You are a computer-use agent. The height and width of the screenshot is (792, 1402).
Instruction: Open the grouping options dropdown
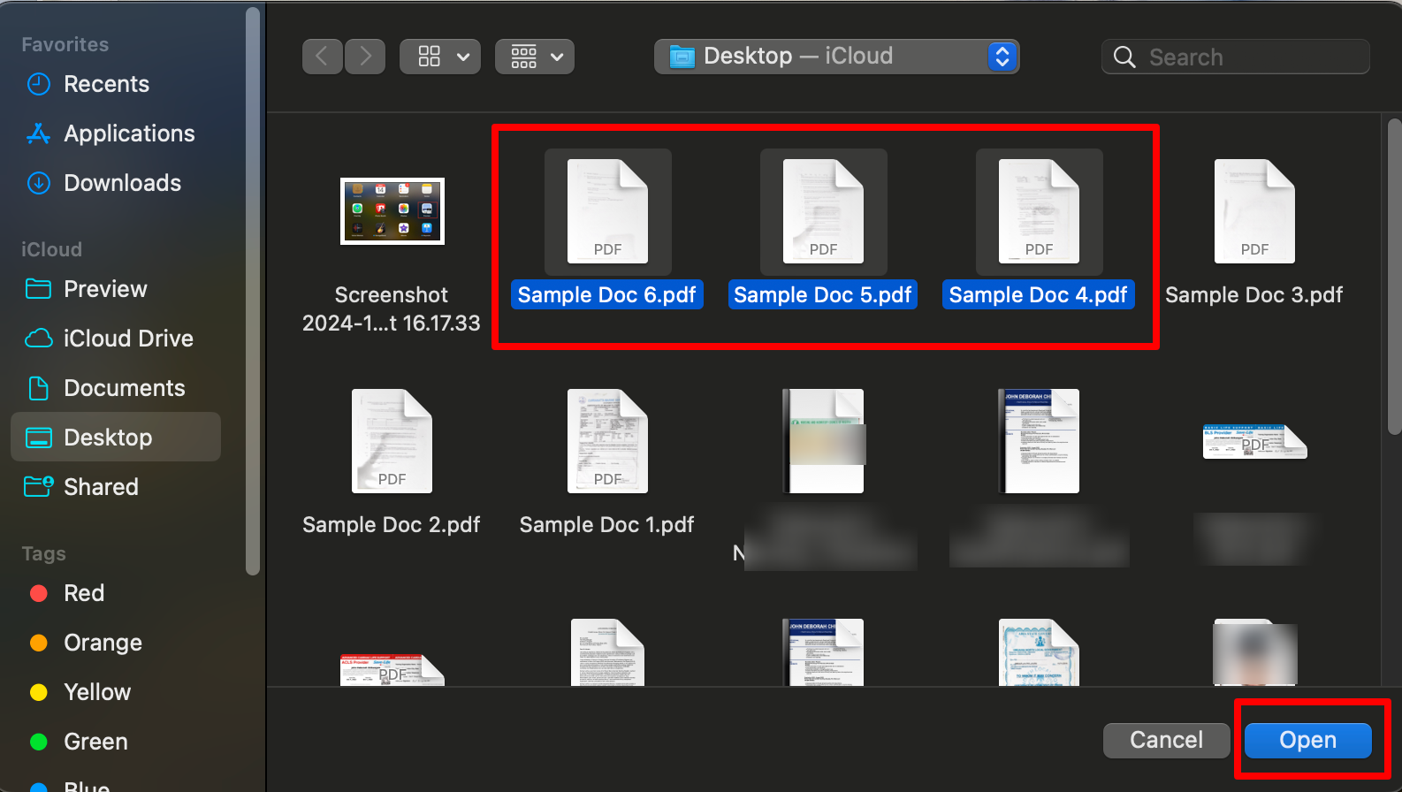click(x=535, y=57)
